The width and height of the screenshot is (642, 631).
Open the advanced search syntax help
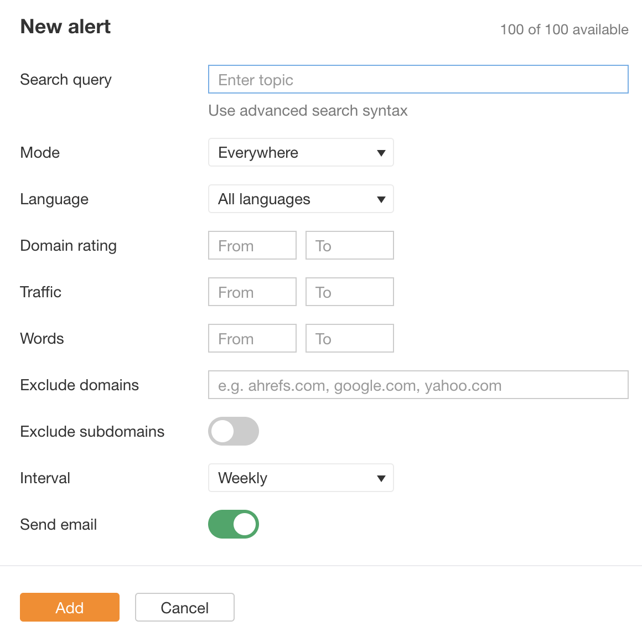pos(308,111)
